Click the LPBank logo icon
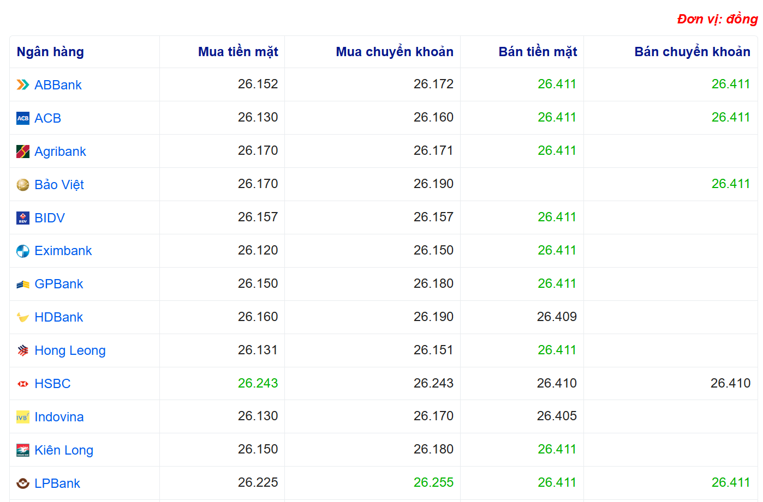The height and width of the screenshot is (502, 763). (x=23, y=483)
